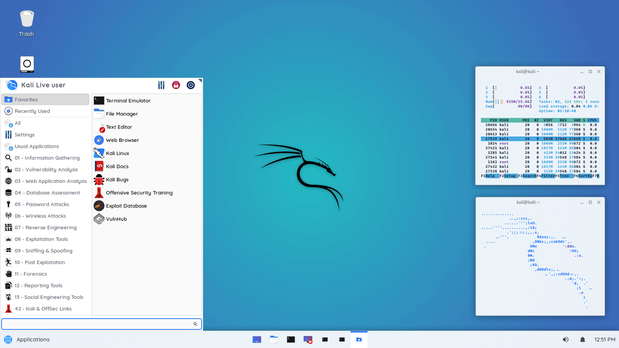Lock the screen using the red padlock icon
Viewport: 619px width, 348px height.
click(x=176, y=85)
